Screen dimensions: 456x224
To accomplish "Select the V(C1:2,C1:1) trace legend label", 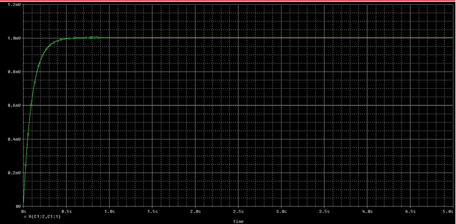I will (45, 217).
